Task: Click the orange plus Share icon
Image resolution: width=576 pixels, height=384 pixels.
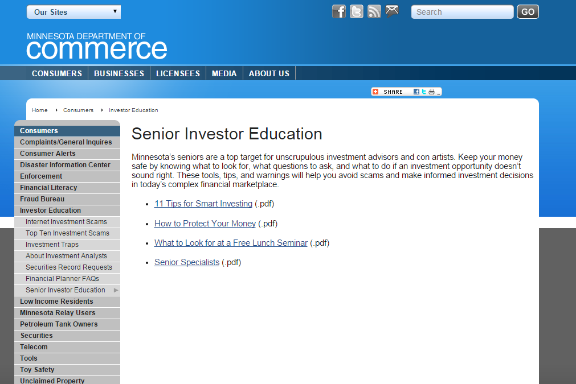Action: [375, 92]
